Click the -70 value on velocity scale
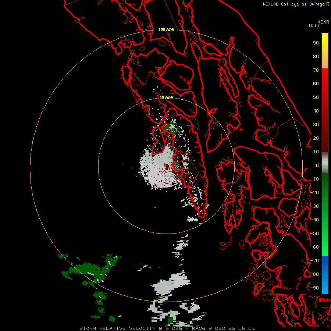Screen dimensions: 331x331 tap(314, 261)
